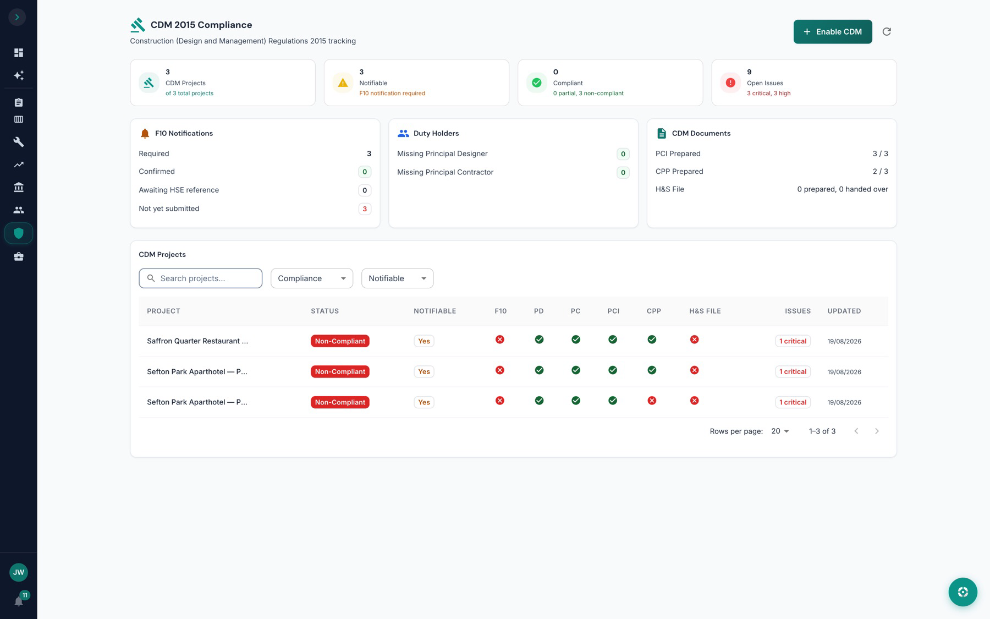Click the F10 red cross for Saffron Quarter

tap(499, 339)
